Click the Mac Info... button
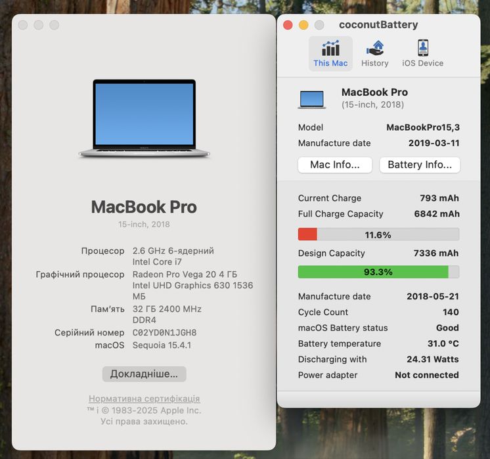 point(335,165)
